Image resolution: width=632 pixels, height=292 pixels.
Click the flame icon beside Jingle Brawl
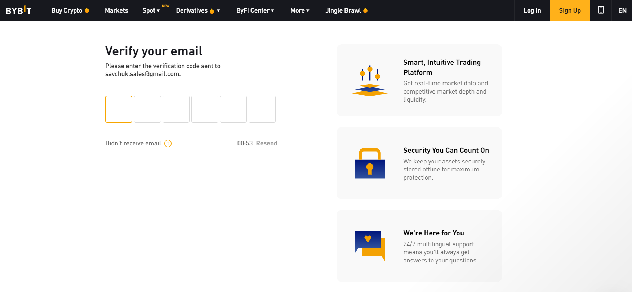(365, 10)
